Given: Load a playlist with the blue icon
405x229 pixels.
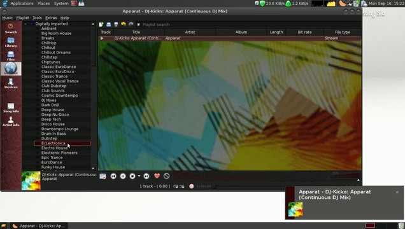Looking at the screenshot, I should pos(108,25).
